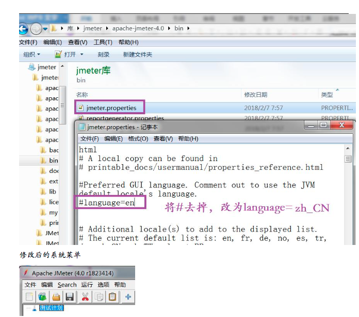Viewport: 359px width, 317px height.
Task: Click the Explorer Back arrow button
Action: (x=23, y=29)
